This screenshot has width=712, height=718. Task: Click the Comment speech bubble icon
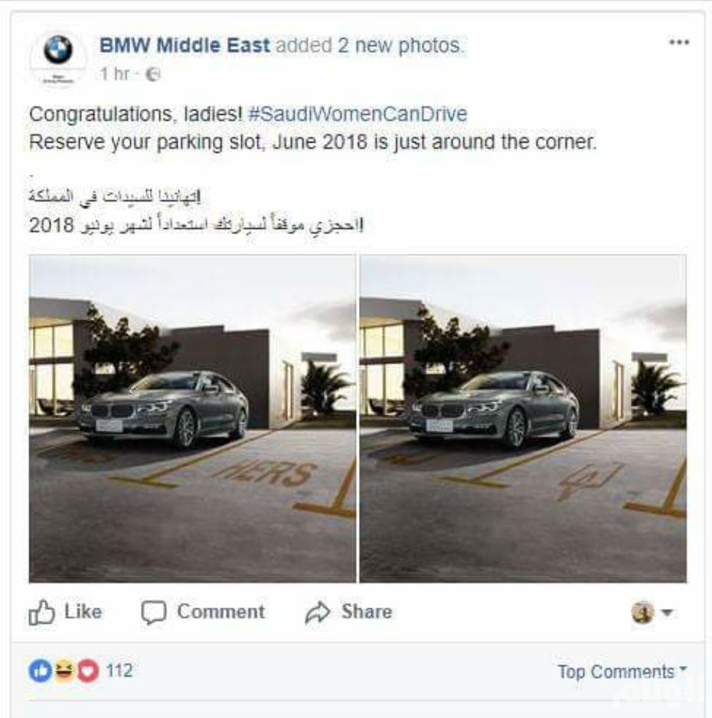pos(153,612)
